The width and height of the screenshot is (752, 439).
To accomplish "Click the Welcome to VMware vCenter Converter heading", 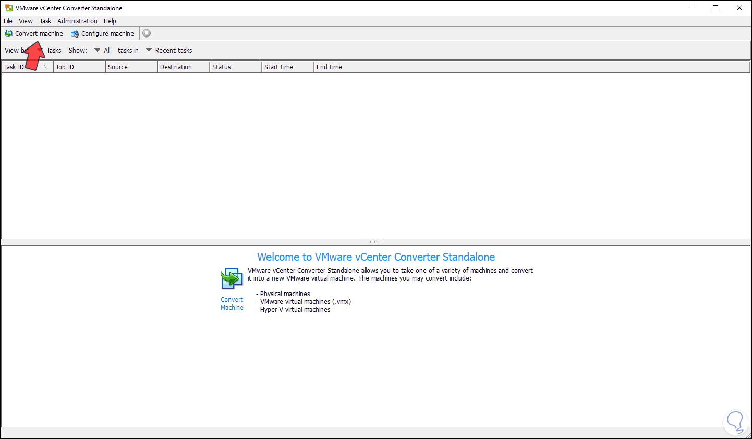I will coord(376,257).
